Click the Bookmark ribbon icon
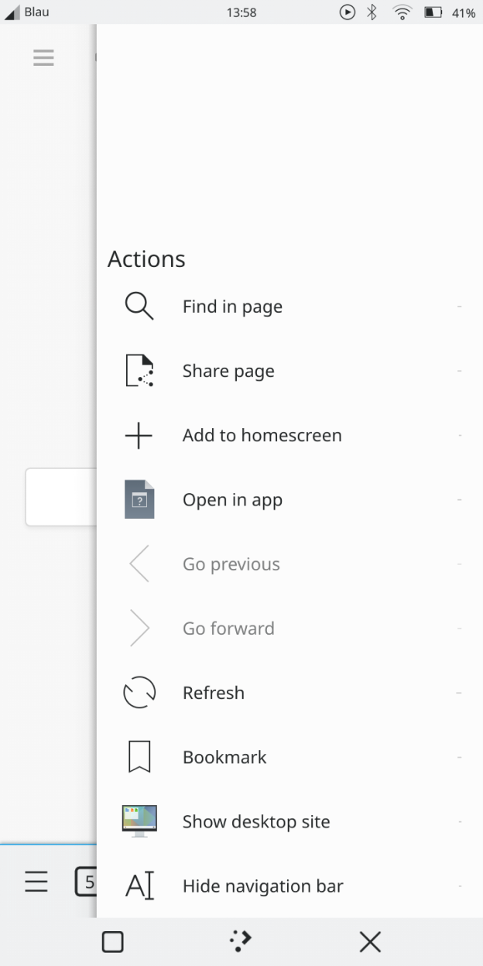 pos(139,757)
